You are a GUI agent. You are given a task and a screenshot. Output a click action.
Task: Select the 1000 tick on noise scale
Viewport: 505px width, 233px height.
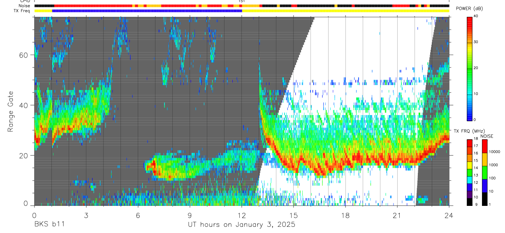click(493, 165)
